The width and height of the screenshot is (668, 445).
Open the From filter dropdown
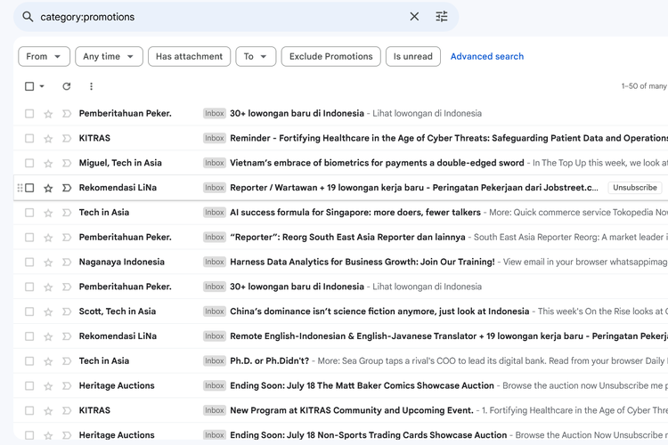44,57
